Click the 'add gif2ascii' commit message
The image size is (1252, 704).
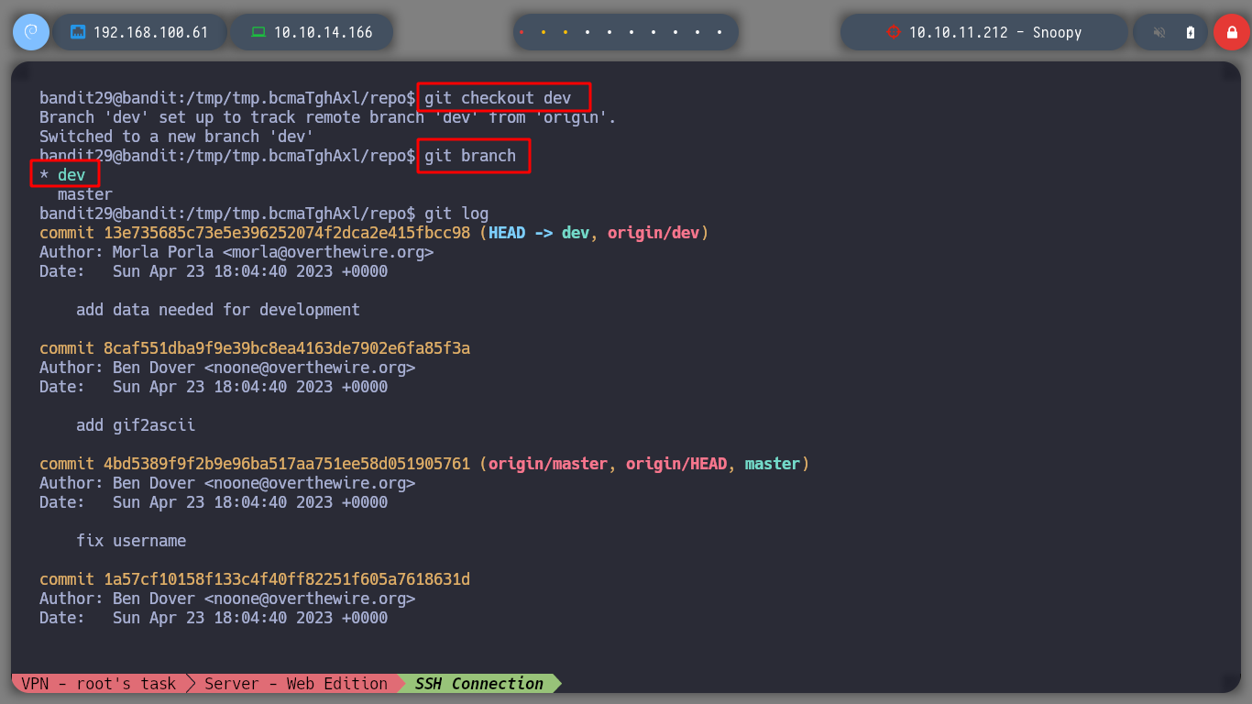(136, 425)
